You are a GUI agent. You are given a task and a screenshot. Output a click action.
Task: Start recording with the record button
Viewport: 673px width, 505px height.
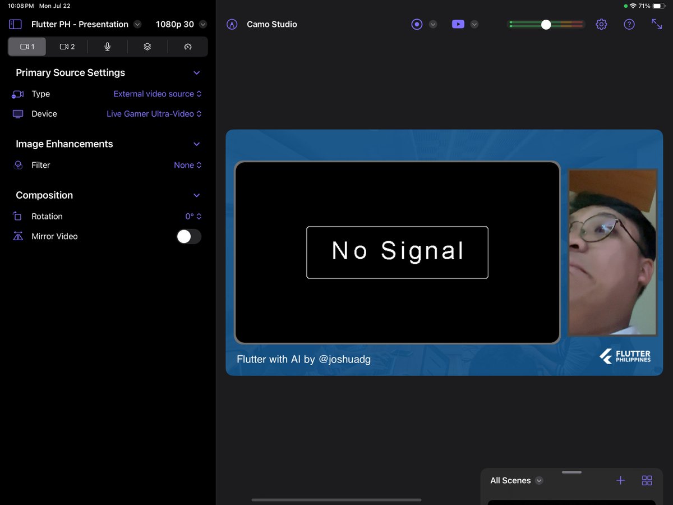(x=417, y=24)
